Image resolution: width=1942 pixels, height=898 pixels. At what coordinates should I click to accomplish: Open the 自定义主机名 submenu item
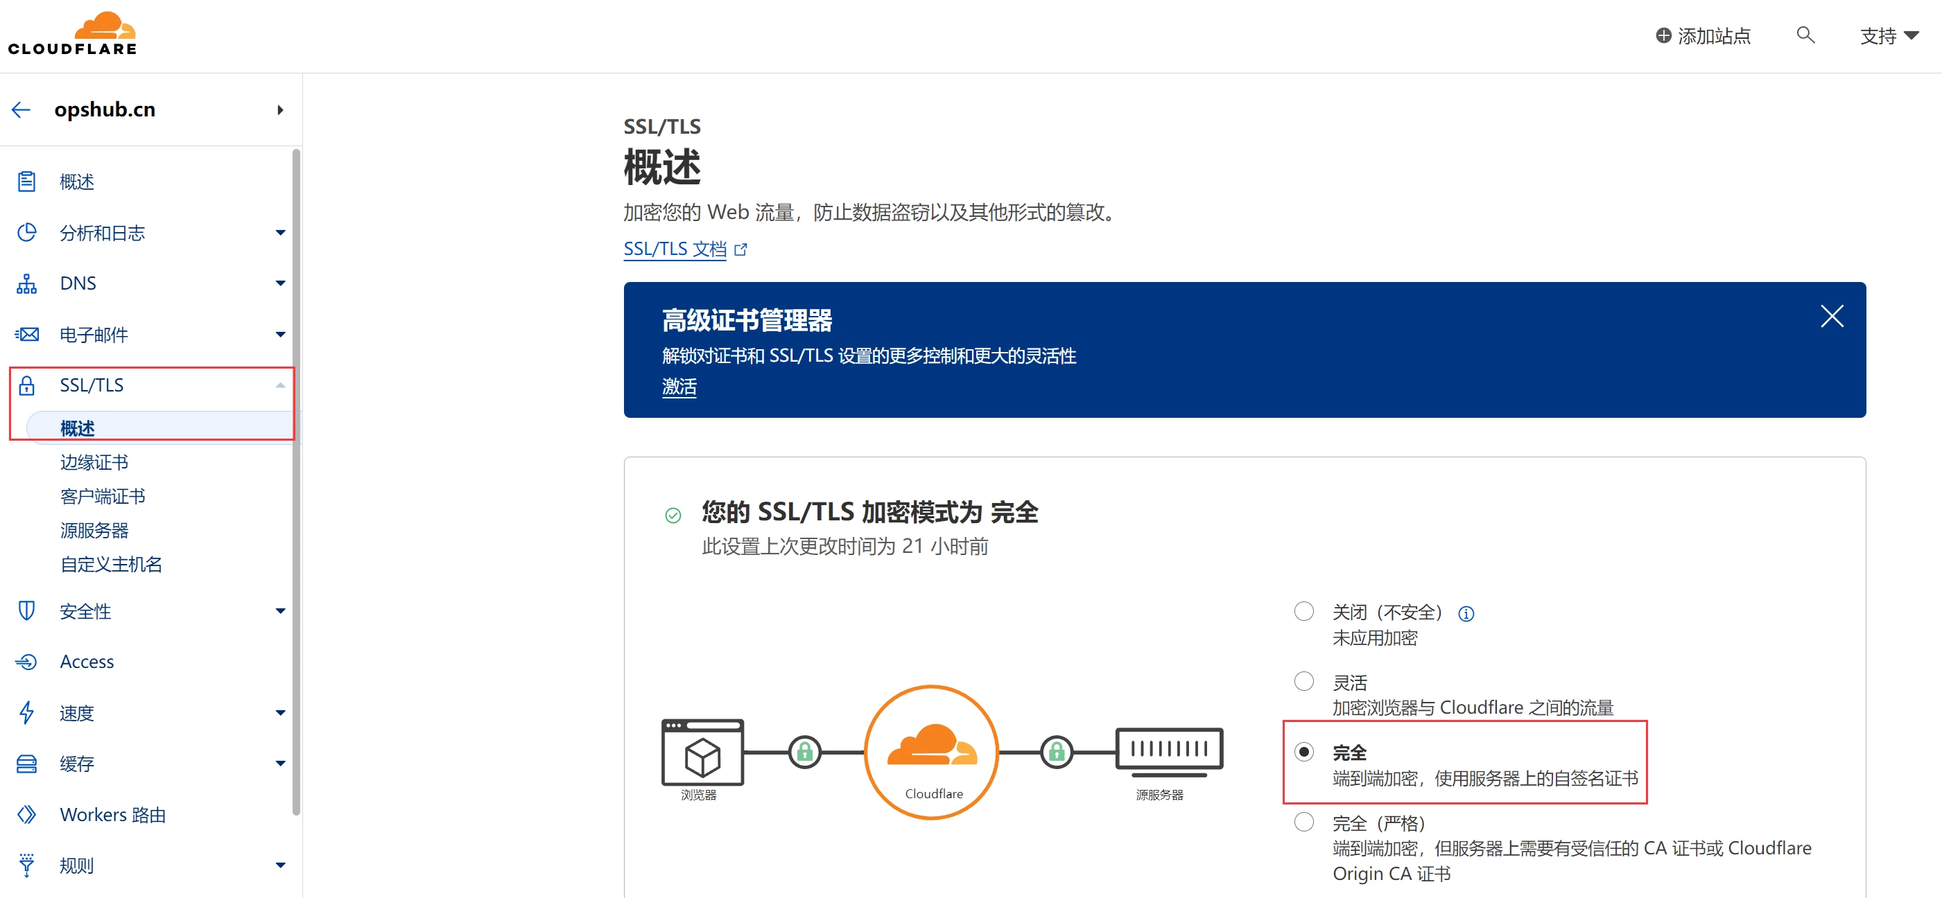click(111, 563)
